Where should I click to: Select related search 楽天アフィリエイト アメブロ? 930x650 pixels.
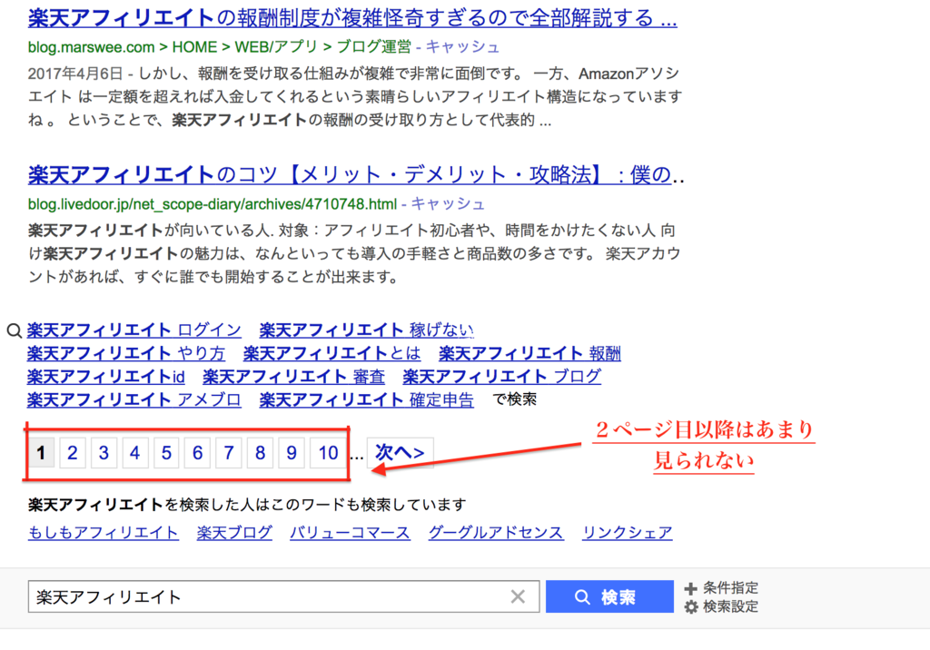coord(134,399)
